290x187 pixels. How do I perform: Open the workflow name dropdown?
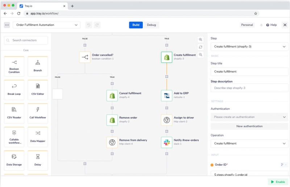point(47,25)
